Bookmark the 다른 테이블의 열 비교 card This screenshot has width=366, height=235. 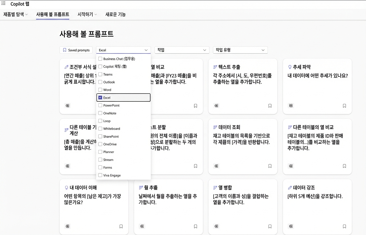click(344, 166)
